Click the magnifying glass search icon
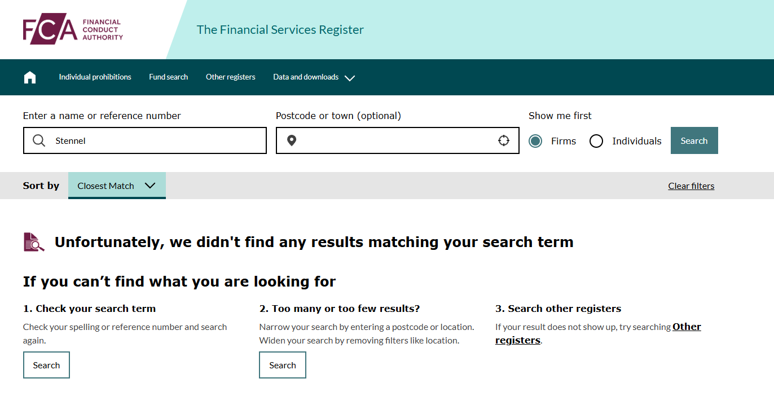The width and height of the screenshot is (774, 405). coord(39,140)
